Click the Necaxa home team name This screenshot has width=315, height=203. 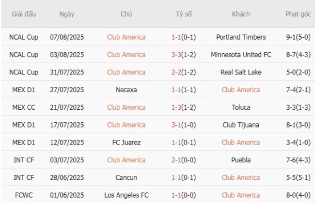[126, 90]
